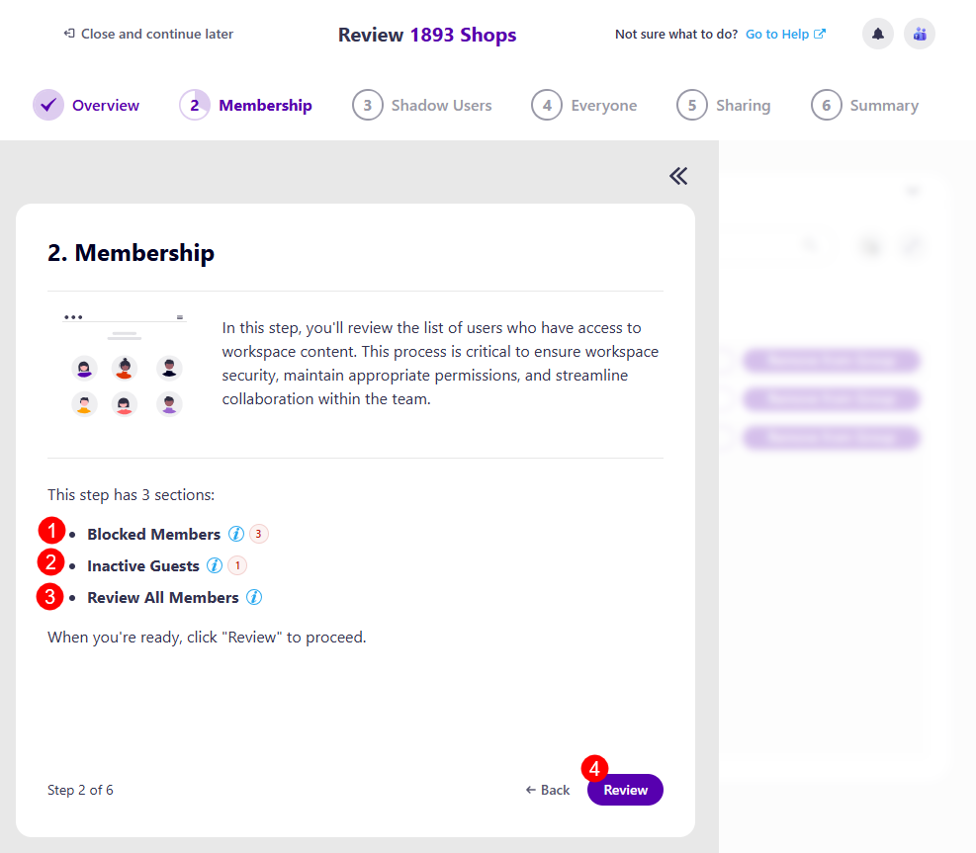Click the notifications bell icon
This screenshot has height=853, width=976.
click(876, 34)
